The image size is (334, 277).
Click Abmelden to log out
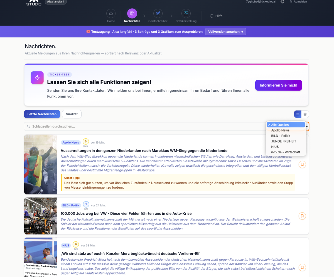[x=298, y=2]
